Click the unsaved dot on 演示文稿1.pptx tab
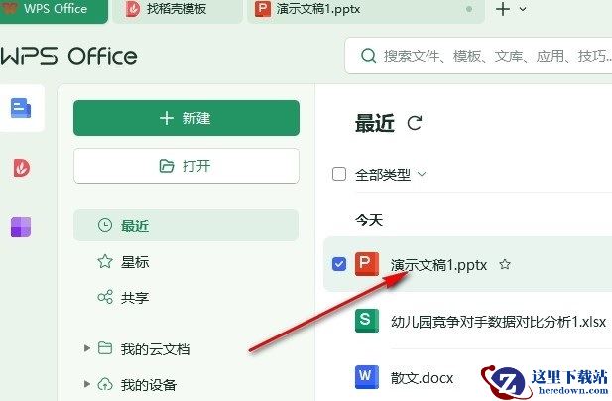The image size is (612, 401). point(469,9)
